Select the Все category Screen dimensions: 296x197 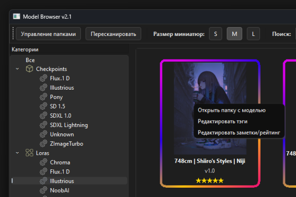coord(30,60)
